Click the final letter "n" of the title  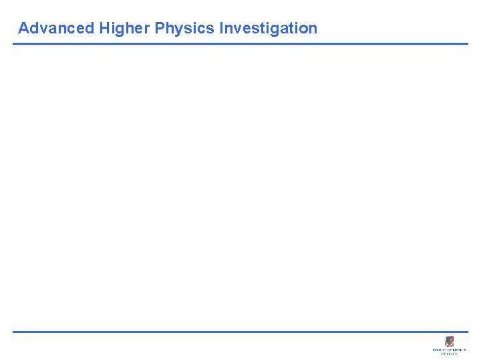[x=313, y=28]
